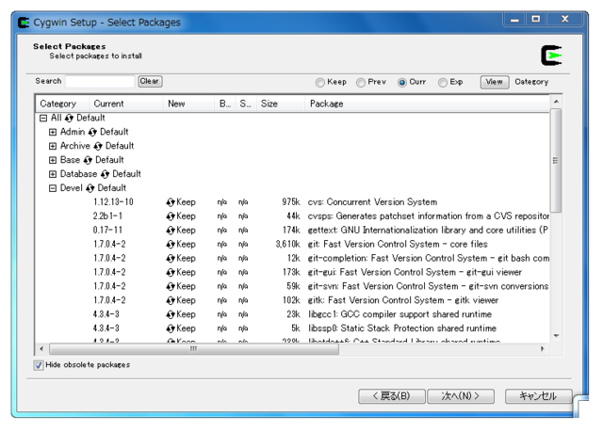Image resolution: width=603 pixels, height=432 pixels.
Task: Click Cygwin logo in title bar
Action: coord(24,23)
